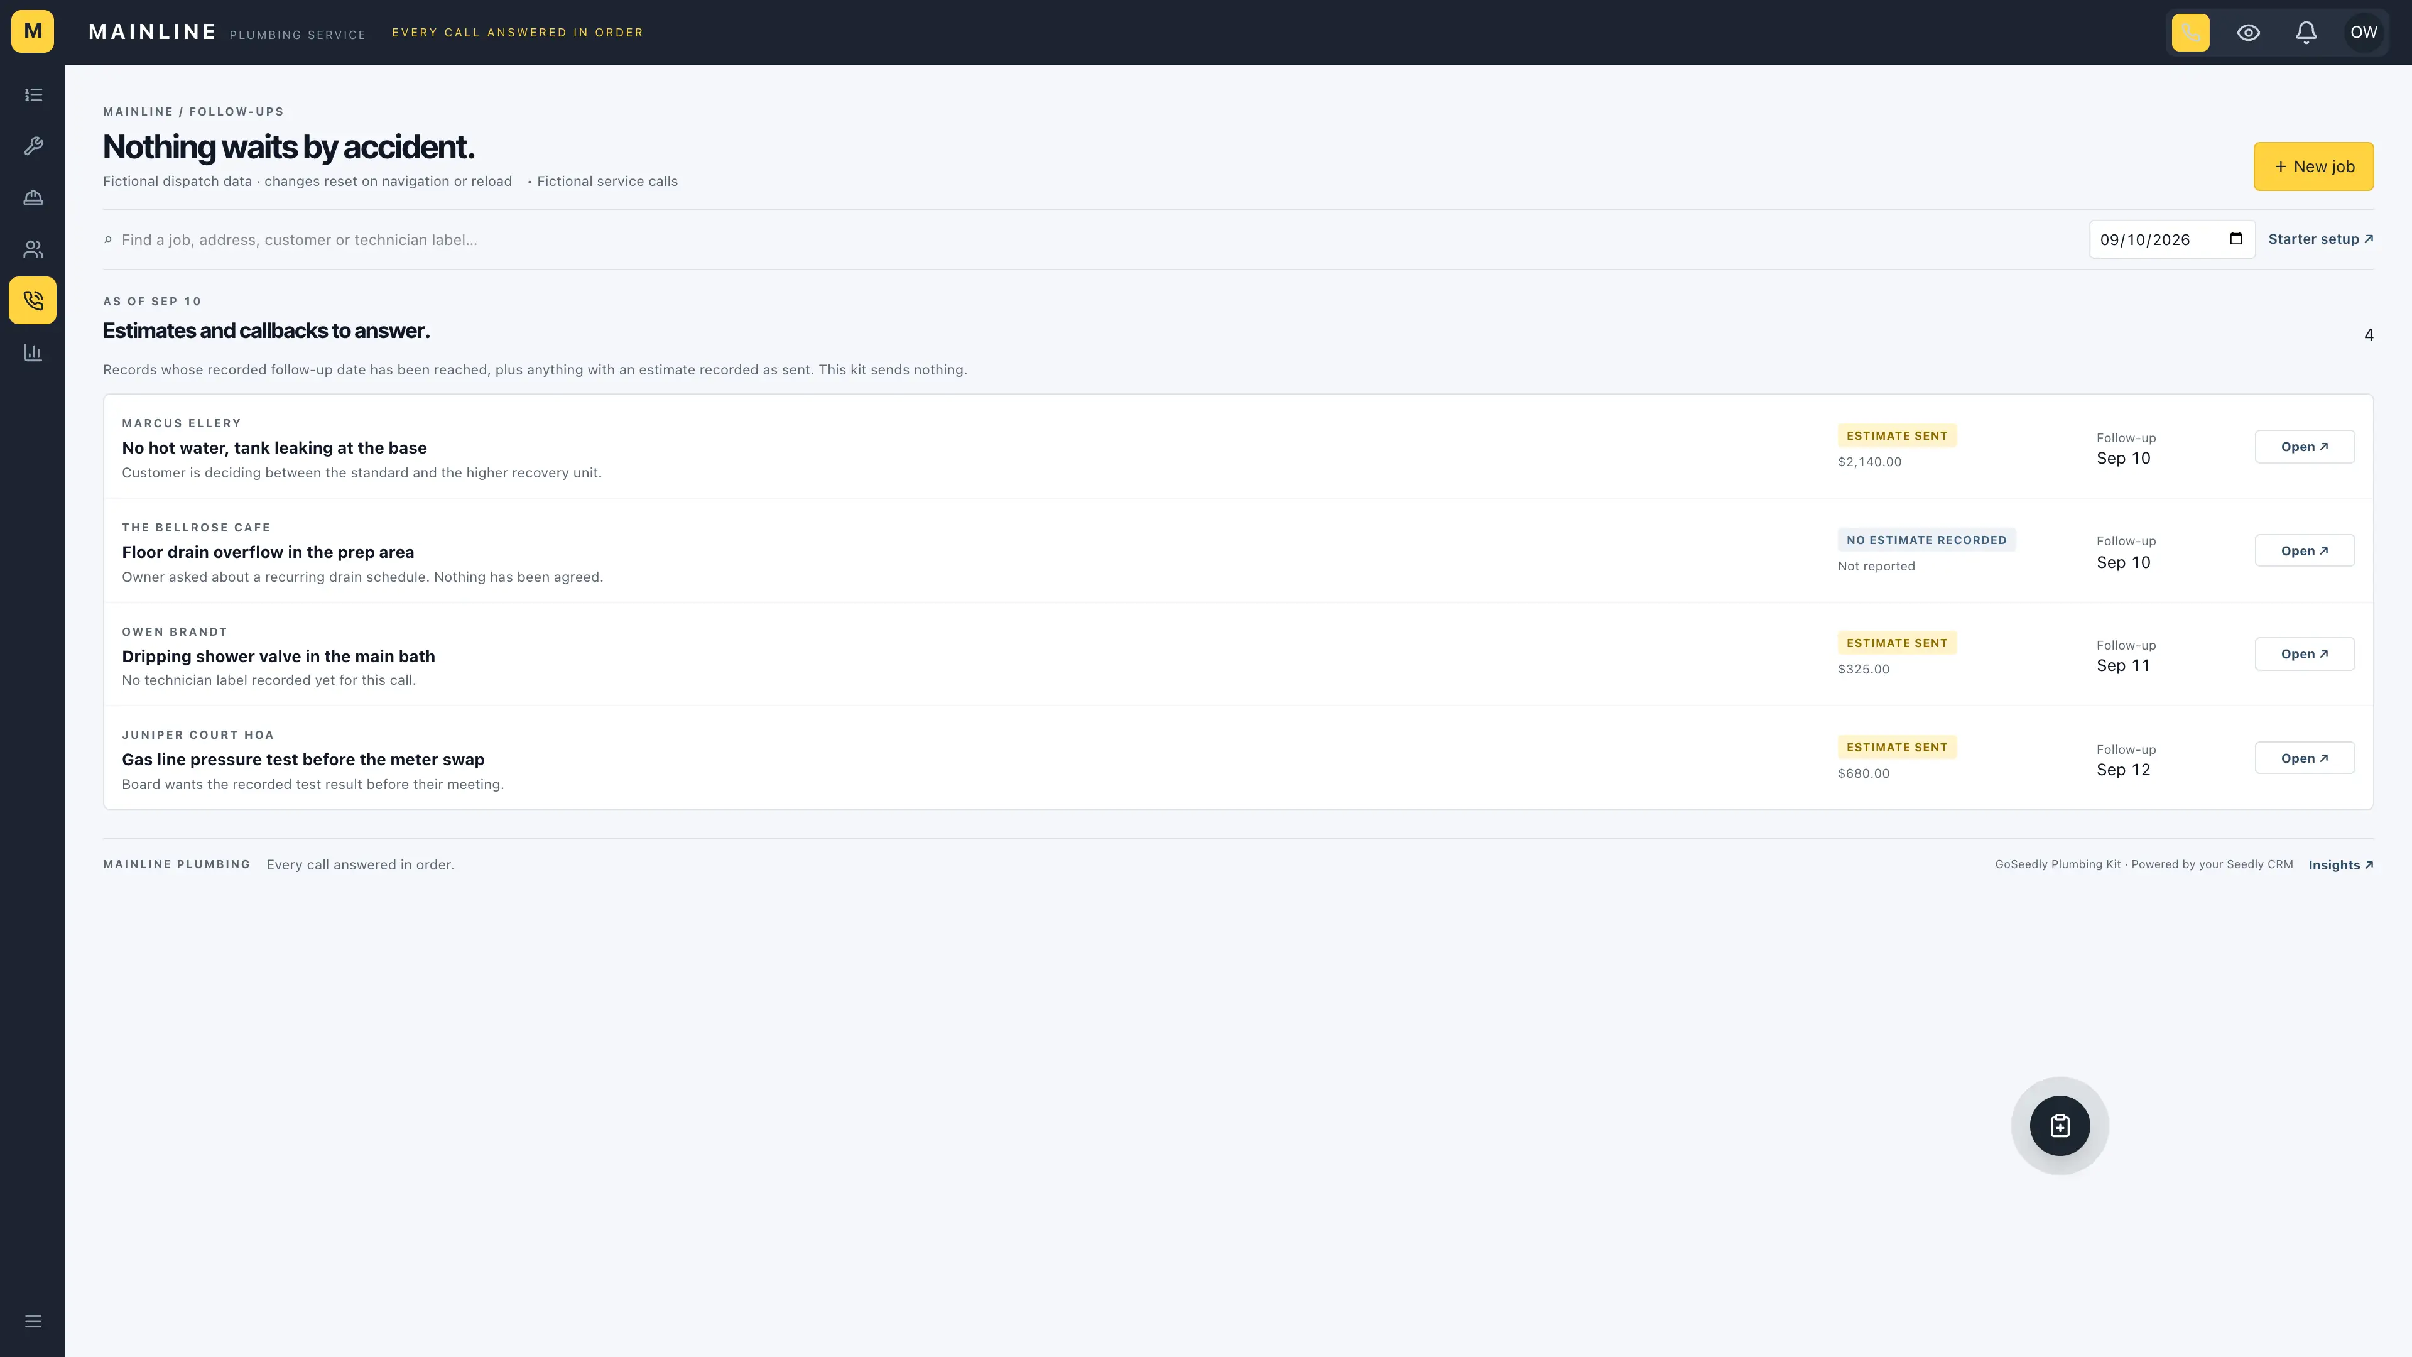Click 'No hot water, tank leaking at the base'
This screenshot has width=2412, height=1357.
tap(274, 448)
